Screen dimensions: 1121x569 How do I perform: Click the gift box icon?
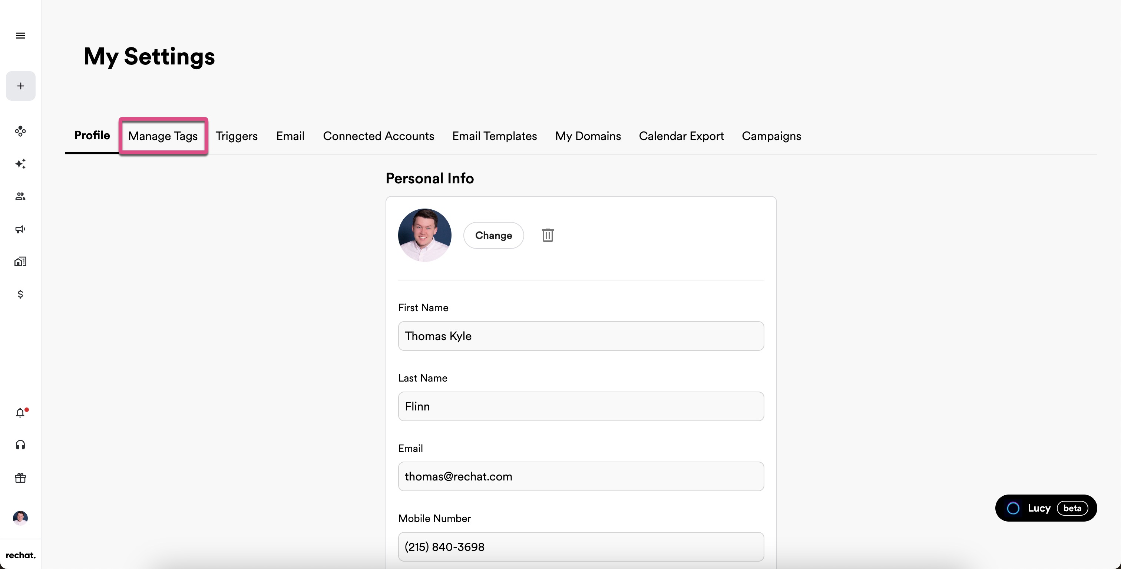click(20, 478)
